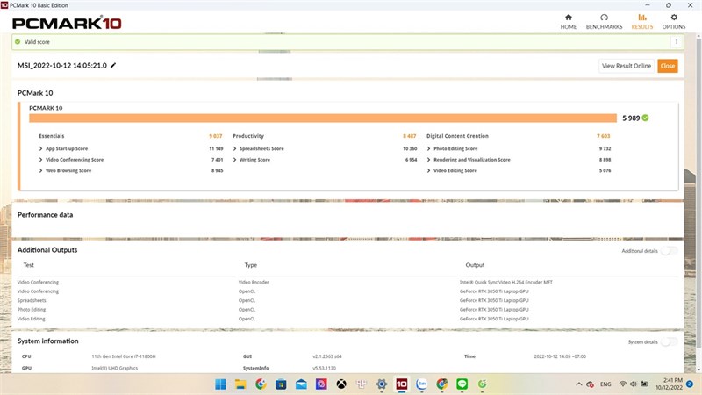Click the Productivity score 8 487

[x=409, y=136]
